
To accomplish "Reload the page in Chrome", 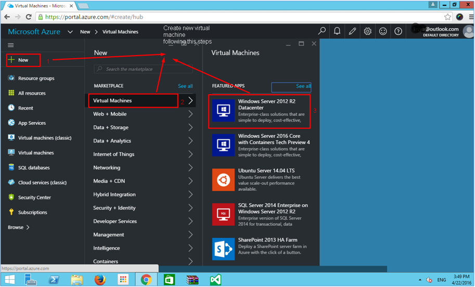I will [x=29, y=17].
